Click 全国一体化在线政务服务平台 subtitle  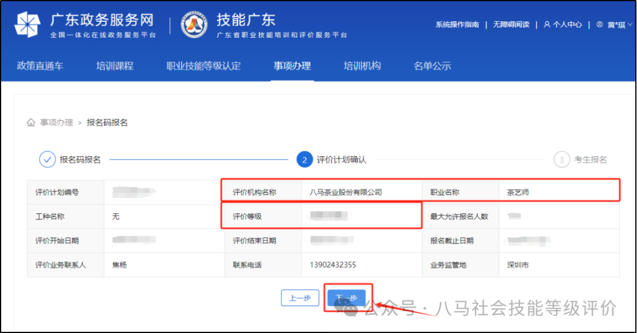click(103, 35)
